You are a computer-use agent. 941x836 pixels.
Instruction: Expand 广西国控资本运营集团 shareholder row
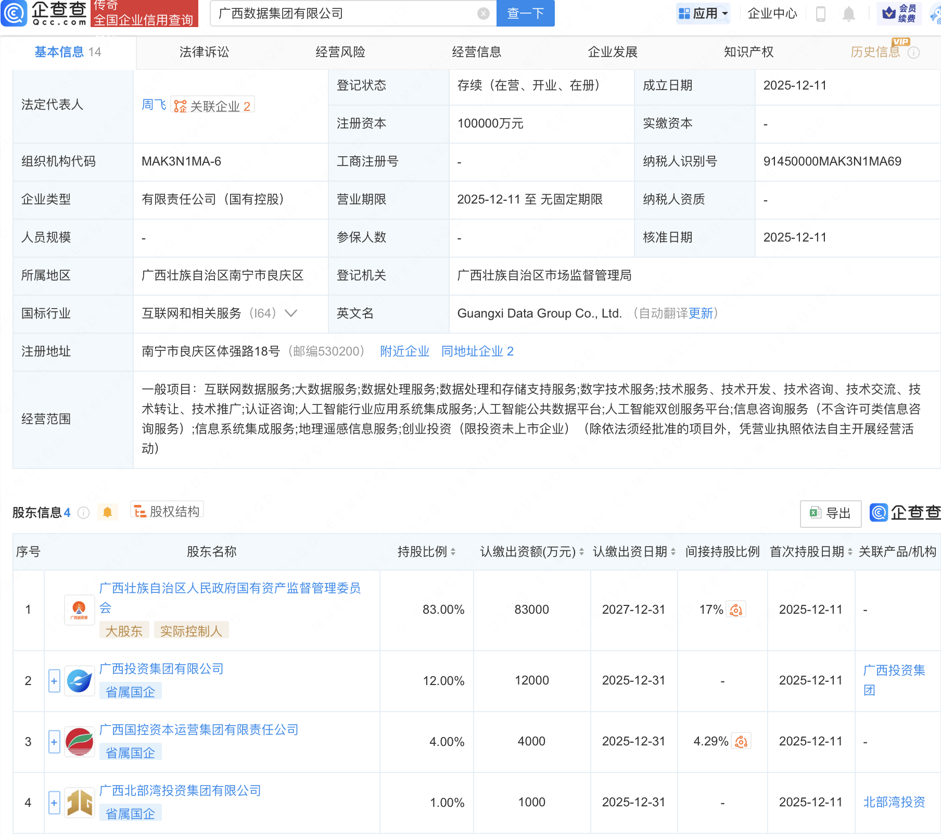[54, 742]
